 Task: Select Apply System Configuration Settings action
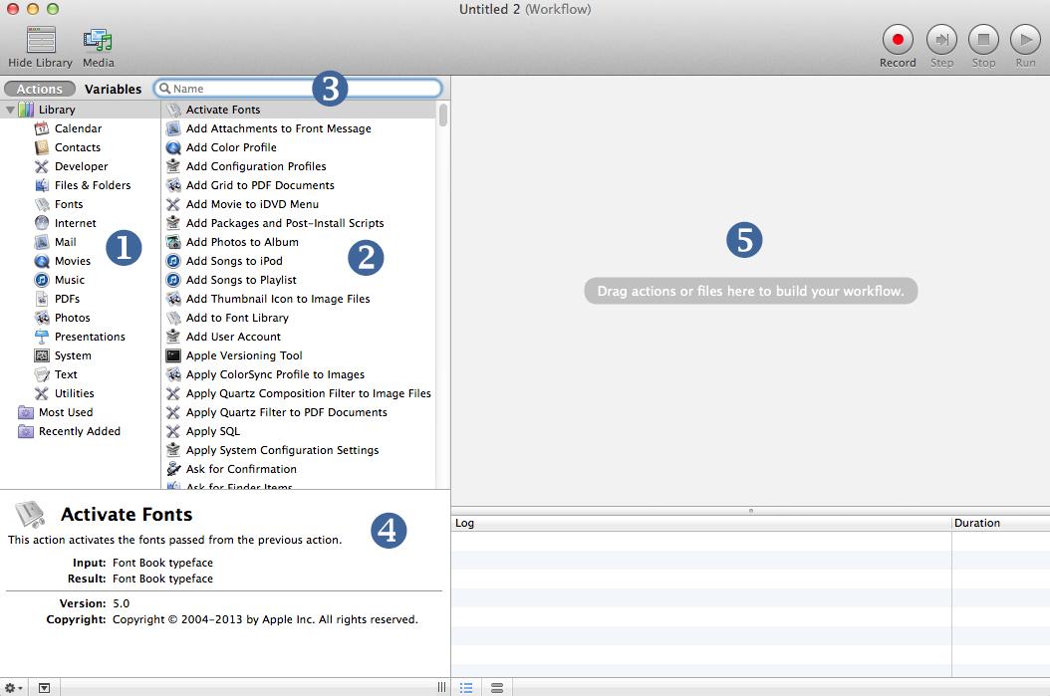coord(299,450)
